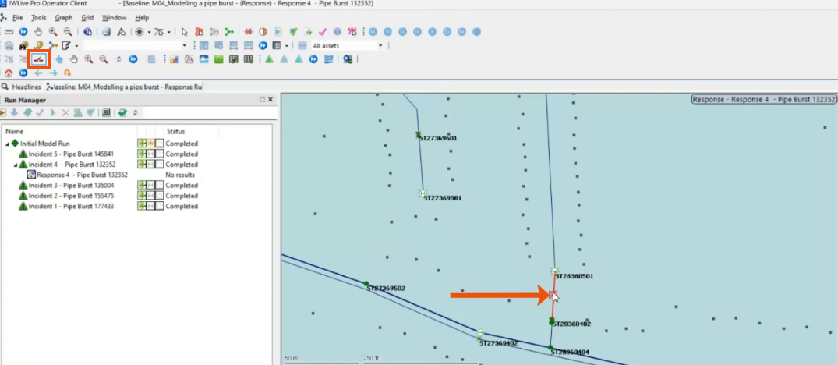The height and width of the screenshot is (365, 838).
Task: Select Incident 1 - Pipe Burst 177433
Action: 71,206
